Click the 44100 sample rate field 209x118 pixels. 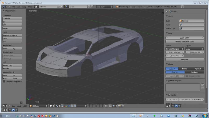tap(195, 52)
